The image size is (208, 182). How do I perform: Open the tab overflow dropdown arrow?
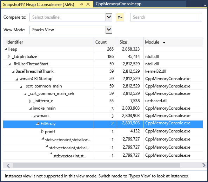pyautogui.click(x=205, y=6)
